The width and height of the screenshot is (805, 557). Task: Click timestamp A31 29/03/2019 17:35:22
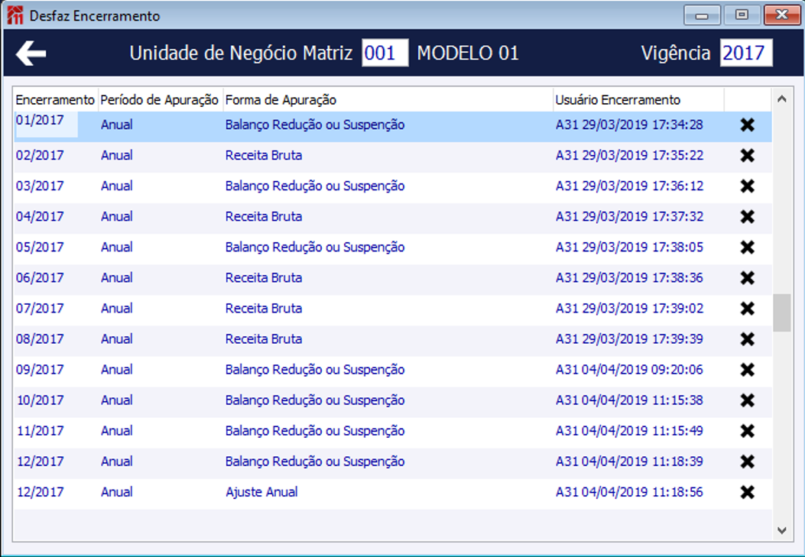tap(629, 155)
